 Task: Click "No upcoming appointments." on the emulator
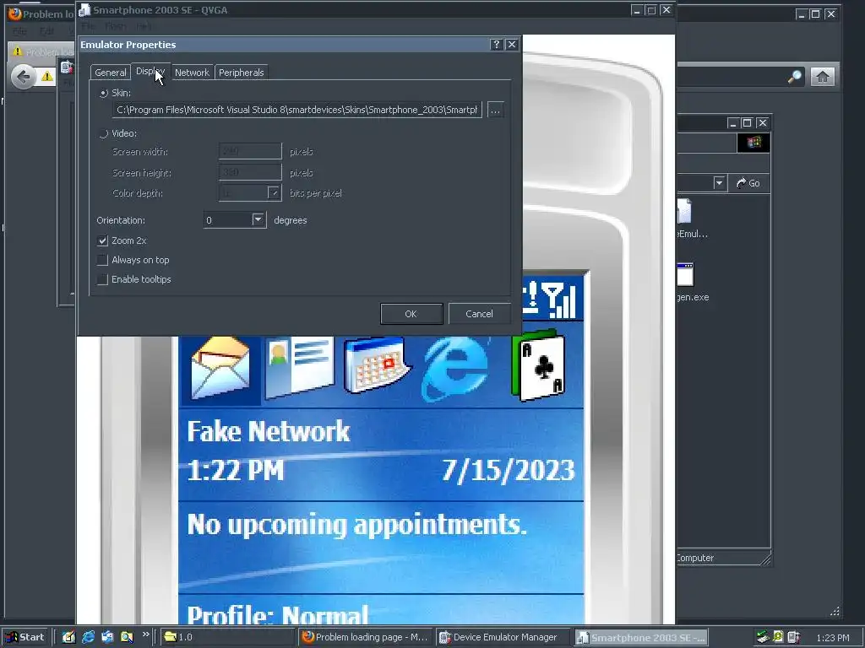click(357, 524)
